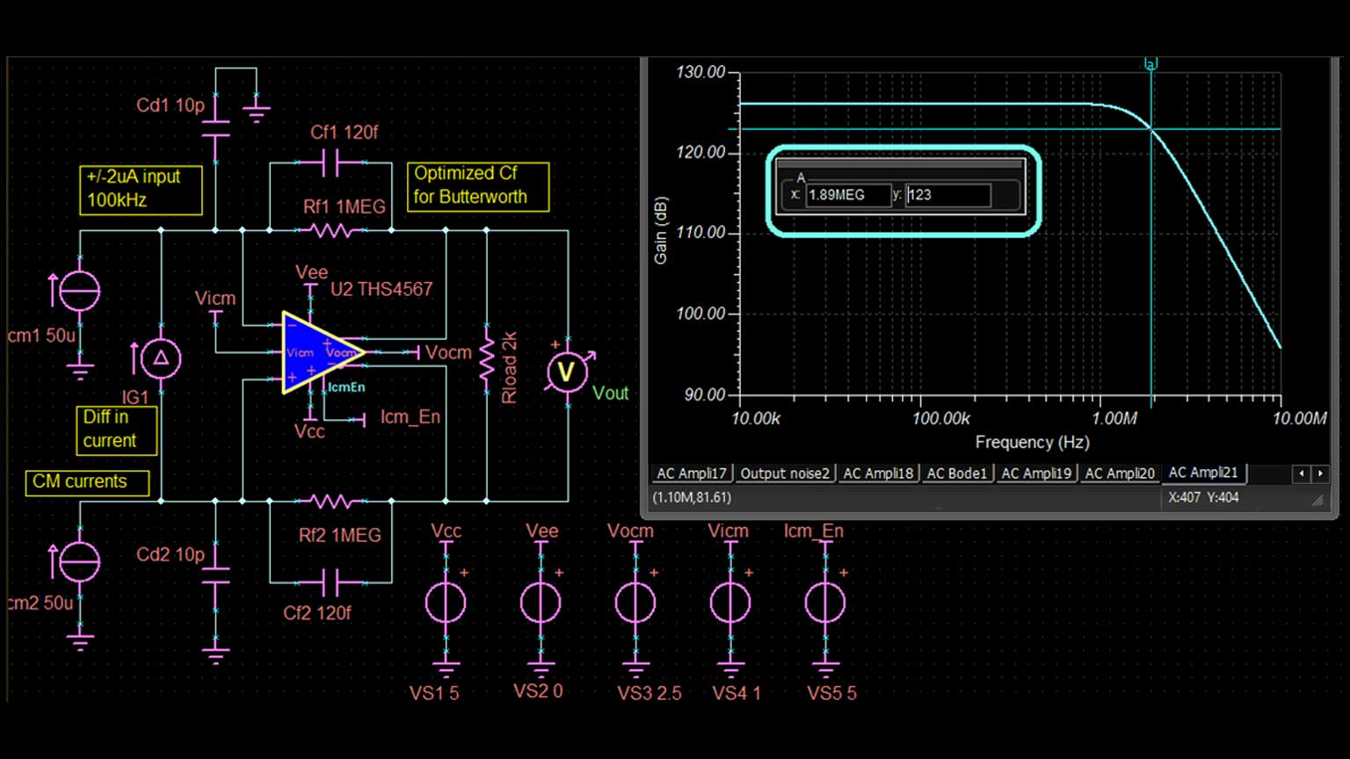Click the Cf1 120f capacitor

coord(330,163)
